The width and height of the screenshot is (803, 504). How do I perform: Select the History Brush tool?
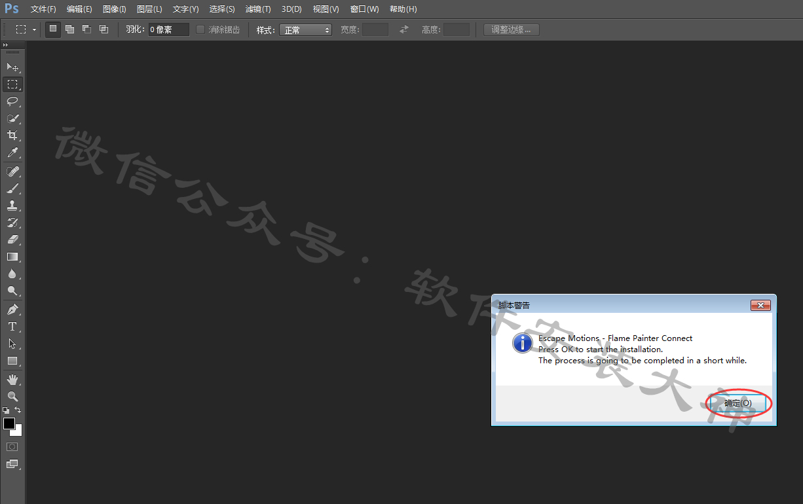(12, 223)
